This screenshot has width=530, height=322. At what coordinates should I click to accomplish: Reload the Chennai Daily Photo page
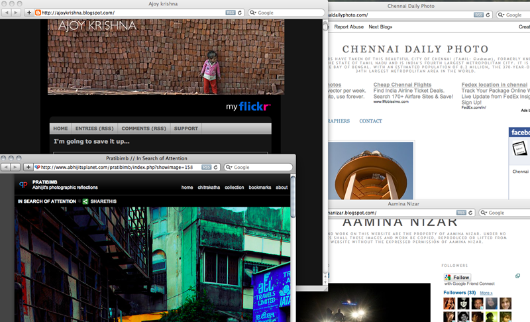(x=488, y=15)
